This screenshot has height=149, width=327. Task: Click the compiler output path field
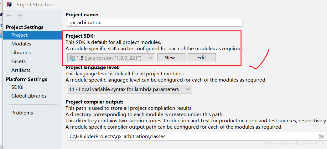point(191,136)
